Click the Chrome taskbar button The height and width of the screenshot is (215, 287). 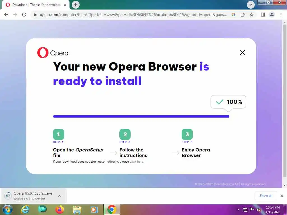[x=112, y=209]
